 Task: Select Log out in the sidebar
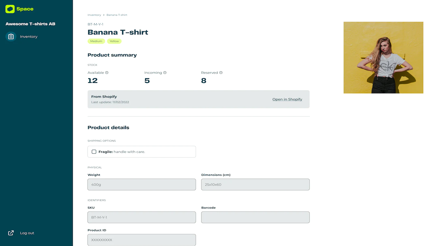pos(27,233)
